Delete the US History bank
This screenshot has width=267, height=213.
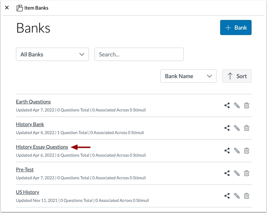pos(247,196)
